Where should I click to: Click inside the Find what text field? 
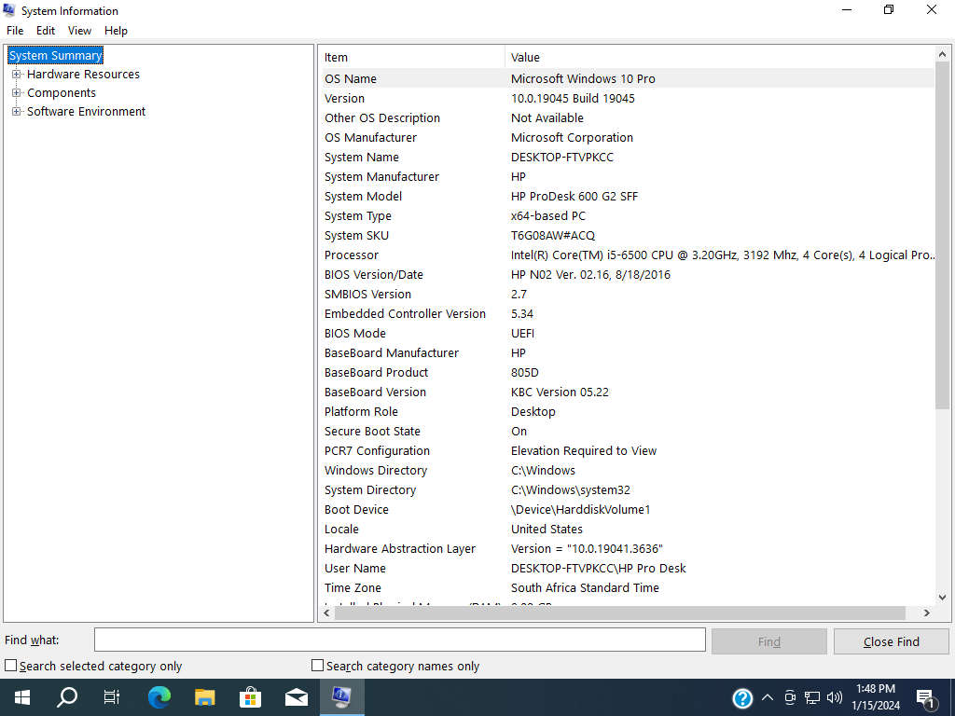pyautogui.click(x=399, y=640)
